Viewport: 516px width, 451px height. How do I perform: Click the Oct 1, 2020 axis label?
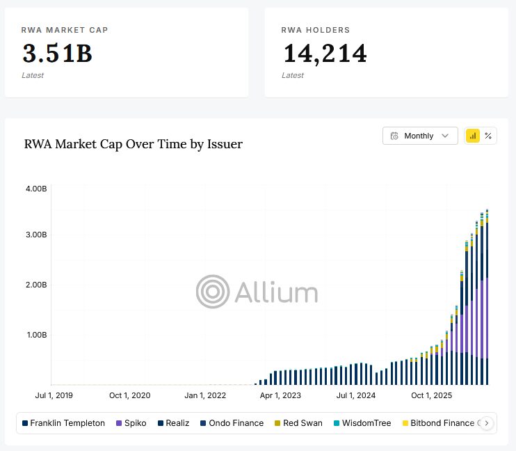129,395
